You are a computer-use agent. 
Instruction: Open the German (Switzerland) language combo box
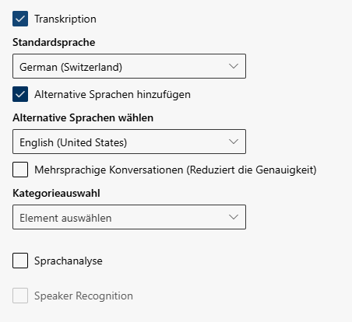tap(129, 66)
